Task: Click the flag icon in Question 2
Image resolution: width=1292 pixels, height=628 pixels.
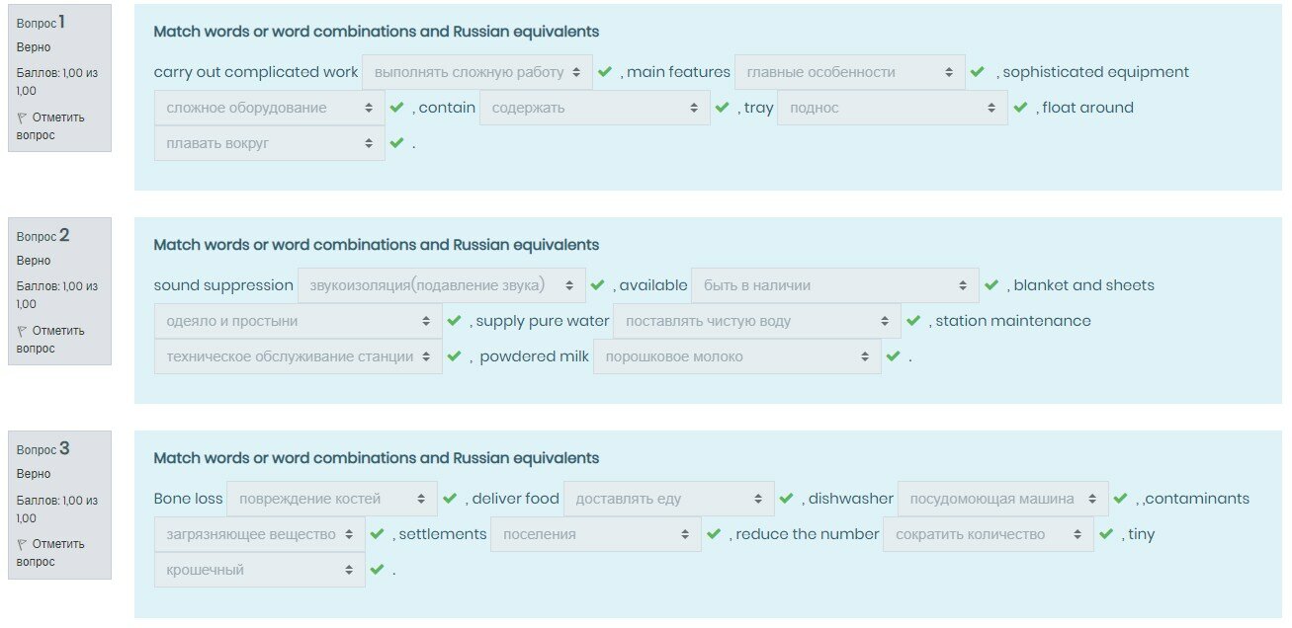Action: (22, 331)
